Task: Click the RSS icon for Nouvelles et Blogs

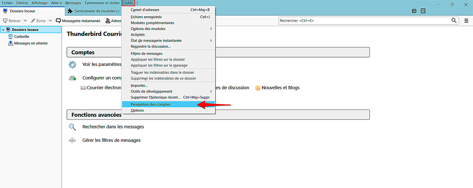Action: [258, 88]
